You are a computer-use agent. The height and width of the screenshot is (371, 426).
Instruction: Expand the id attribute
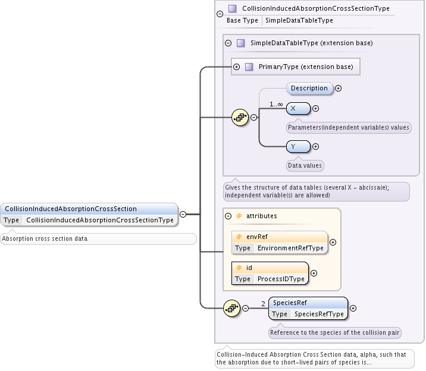[314, 273]
